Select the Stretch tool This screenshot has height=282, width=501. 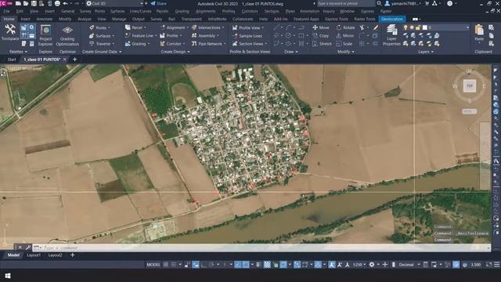pos(322,44)
